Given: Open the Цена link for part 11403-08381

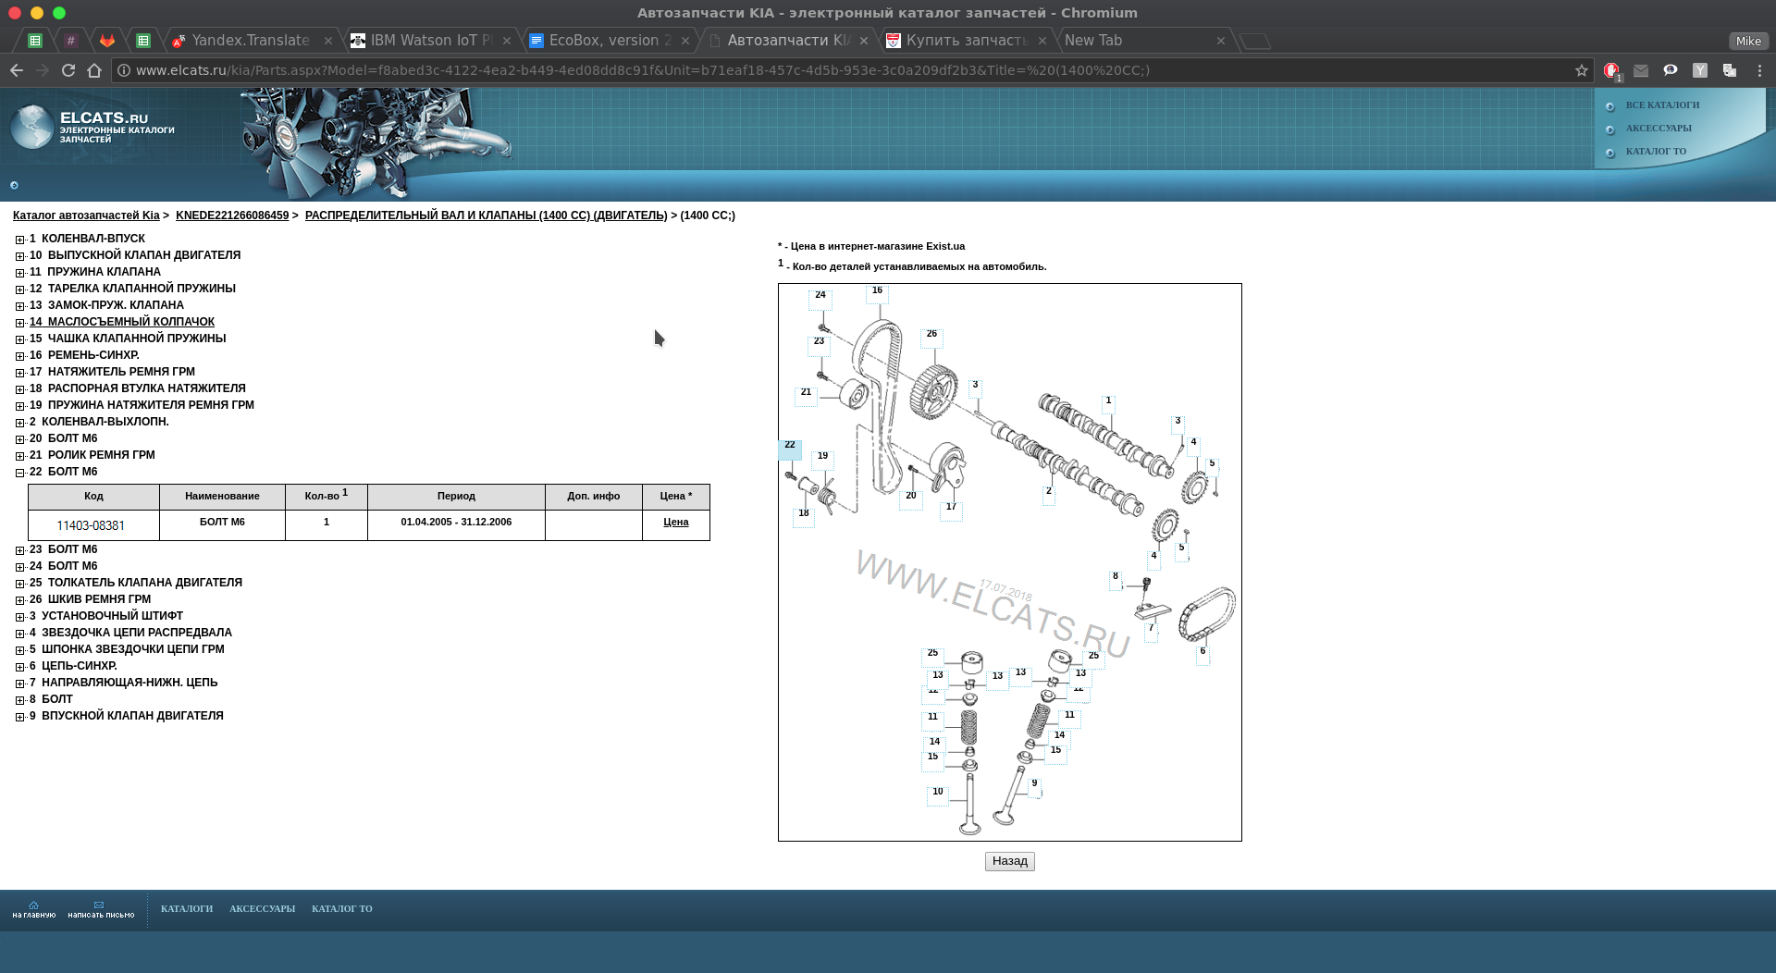Looking at the screenshot, I should [676, 523].
